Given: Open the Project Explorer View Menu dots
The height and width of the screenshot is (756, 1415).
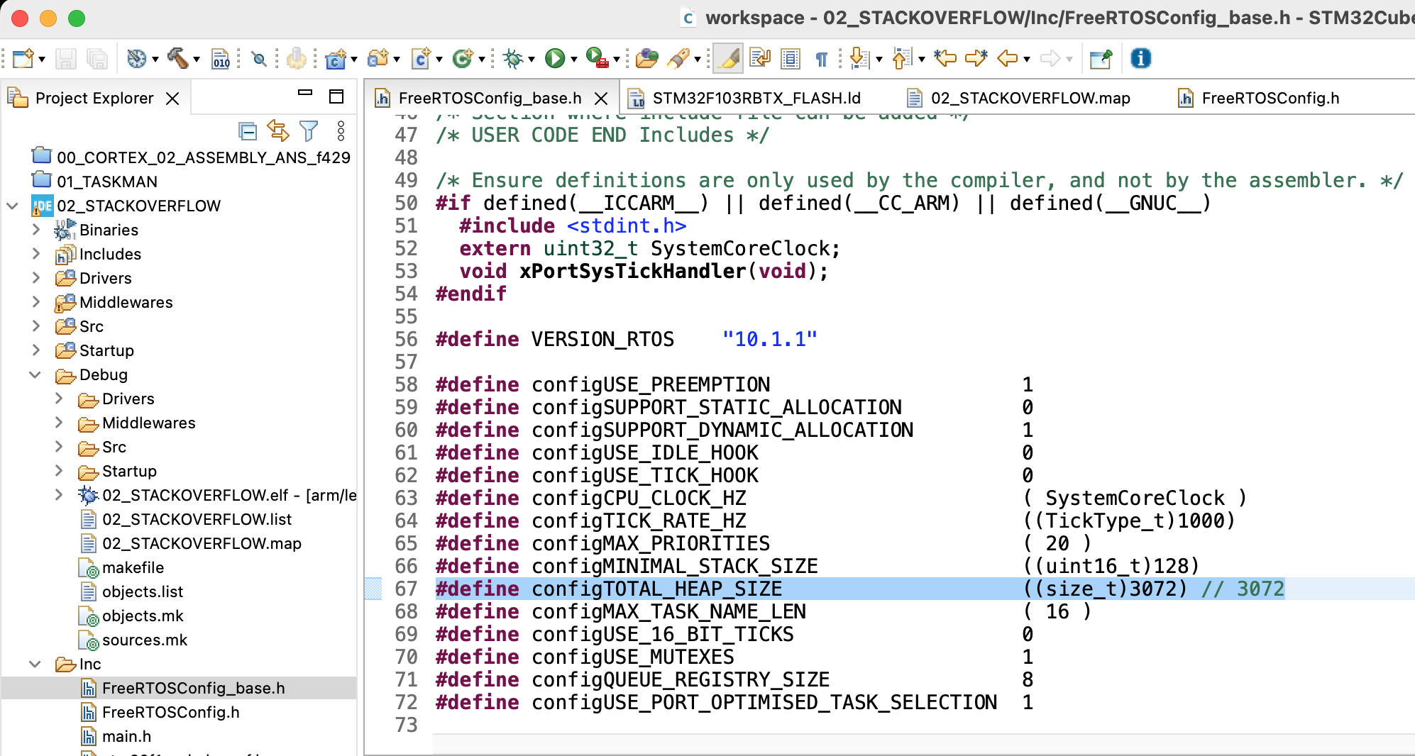Looking at the screenshot, I should tap(341, 130).
